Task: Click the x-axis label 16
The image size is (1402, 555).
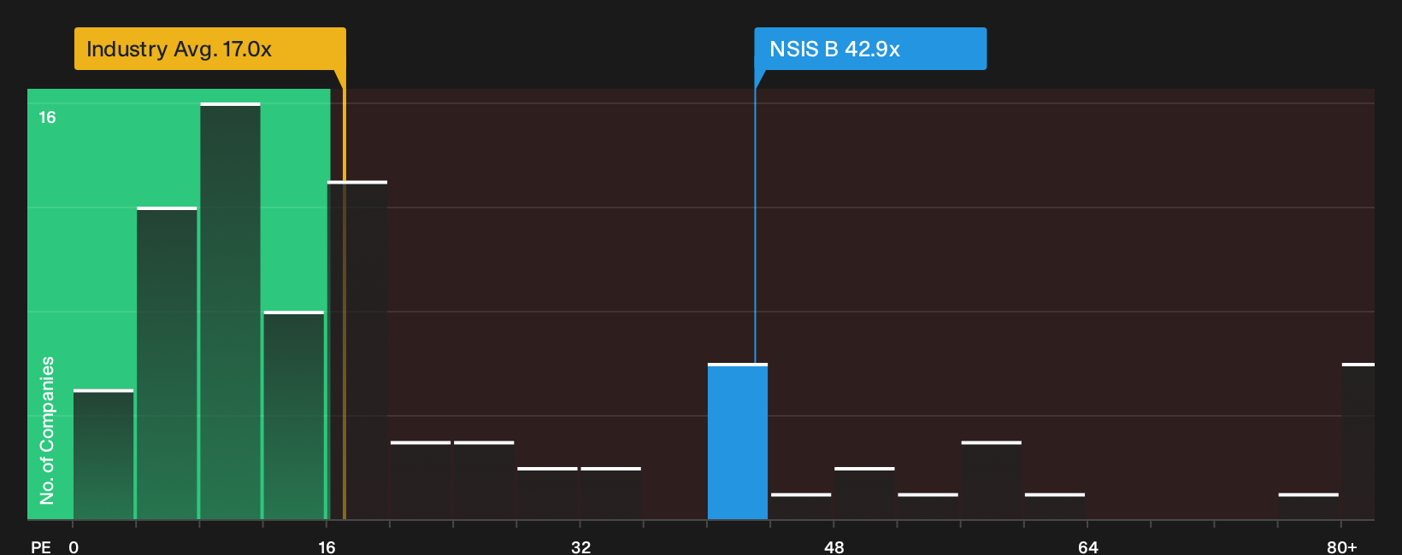Action: [x=327, y=546]
